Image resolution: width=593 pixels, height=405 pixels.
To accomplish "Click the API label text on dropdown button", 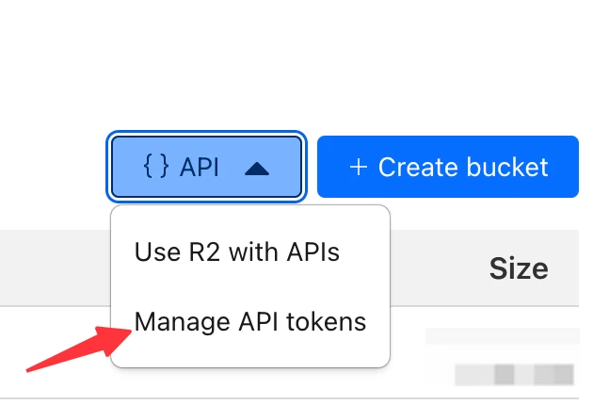I will click(x=200, y=168).
